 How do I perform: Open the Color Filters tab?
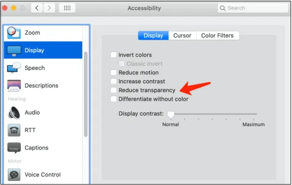click(x=217, y=36)
